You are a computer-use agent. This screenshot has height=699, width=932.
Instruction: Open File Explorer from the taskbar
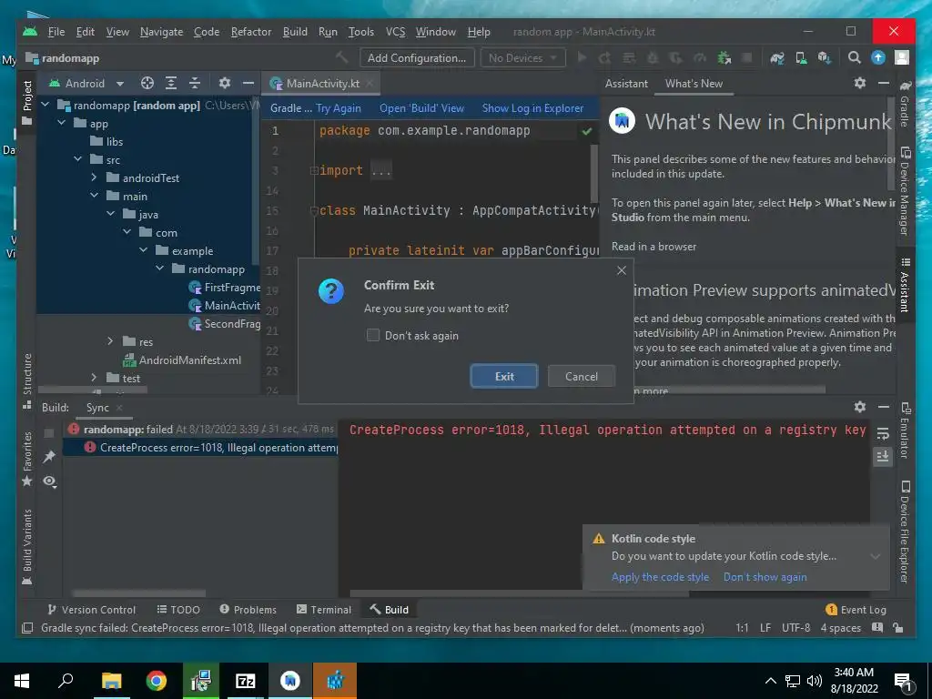pyautogui.click(x=111, y=681)
